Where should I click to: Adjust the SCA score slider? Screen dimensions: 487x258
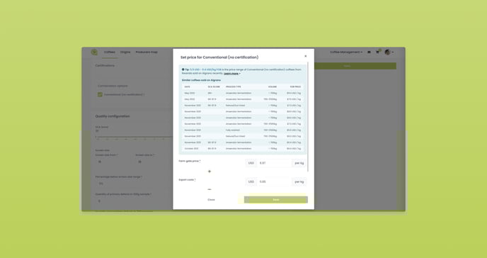coord(134,137)
